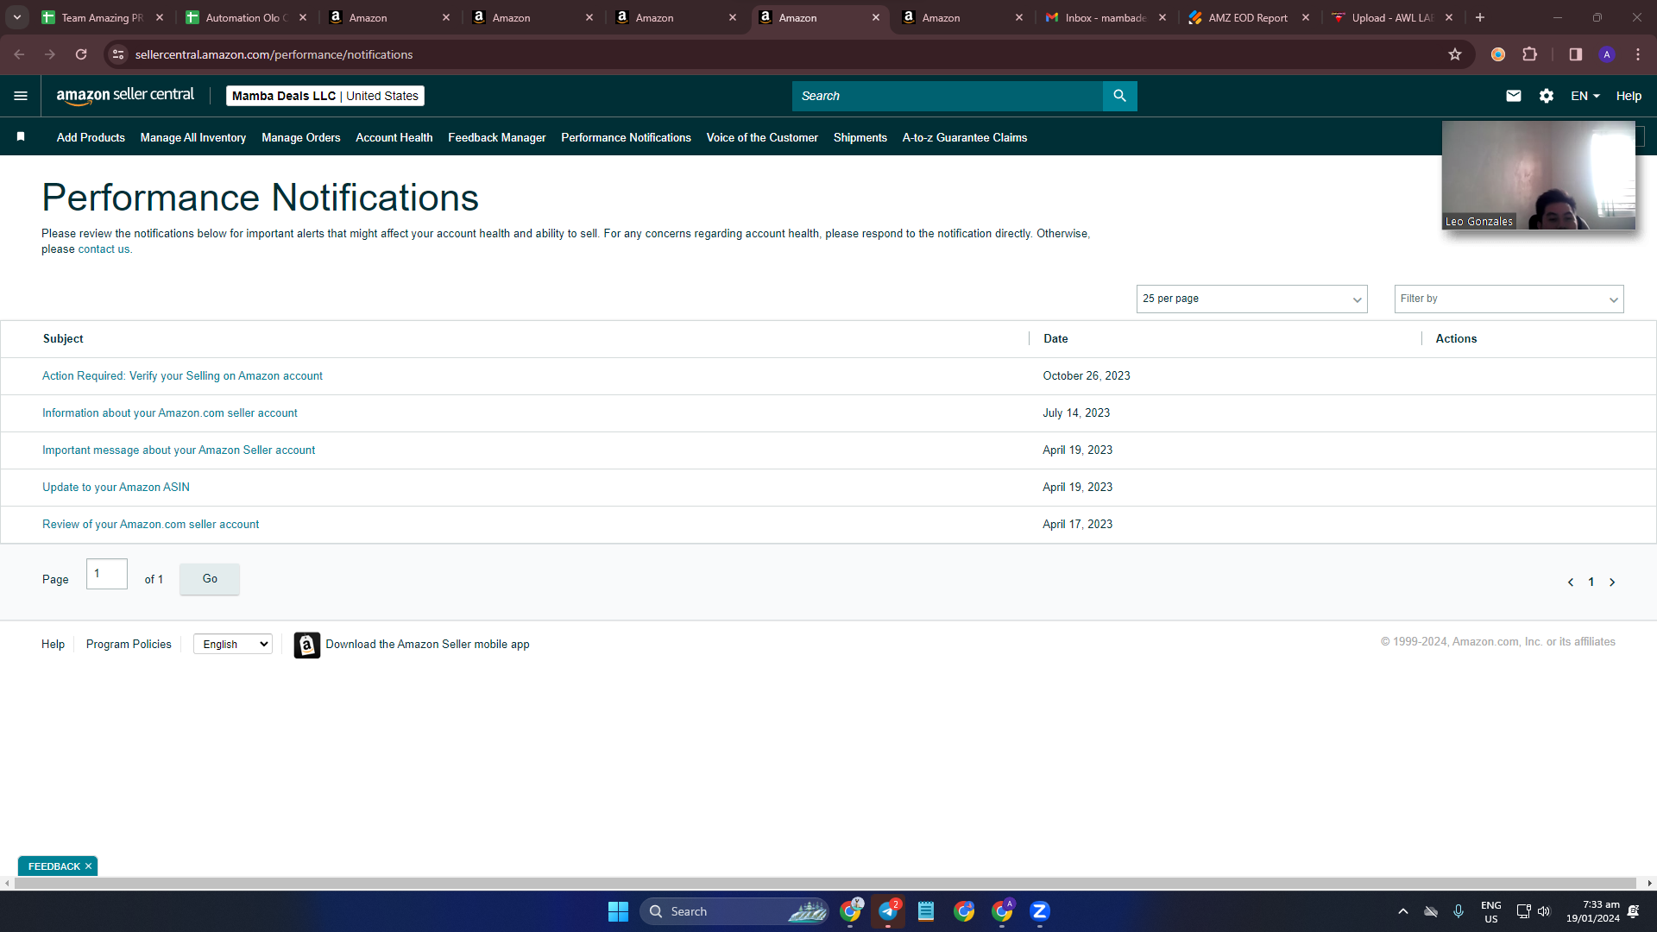Expand the 25 per page dropdown
The image size is (1657, 932).
pyautogui.click(x=1251, y=299)
